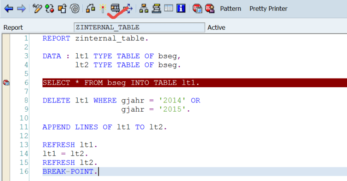Click the blue Back arrow icon
The image size is (347, 181).
coord(9,9)
